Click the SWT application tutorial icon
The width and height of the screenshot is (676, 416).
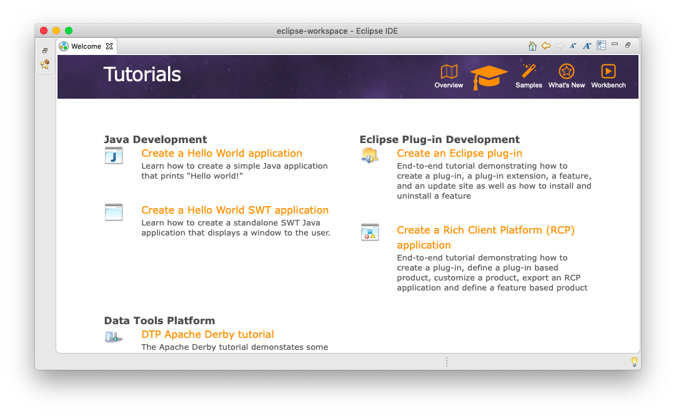[x=114, y=212]
